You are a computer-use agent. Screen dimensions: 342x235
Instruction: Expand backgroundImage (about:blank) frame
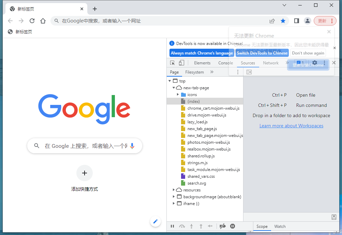174,197
